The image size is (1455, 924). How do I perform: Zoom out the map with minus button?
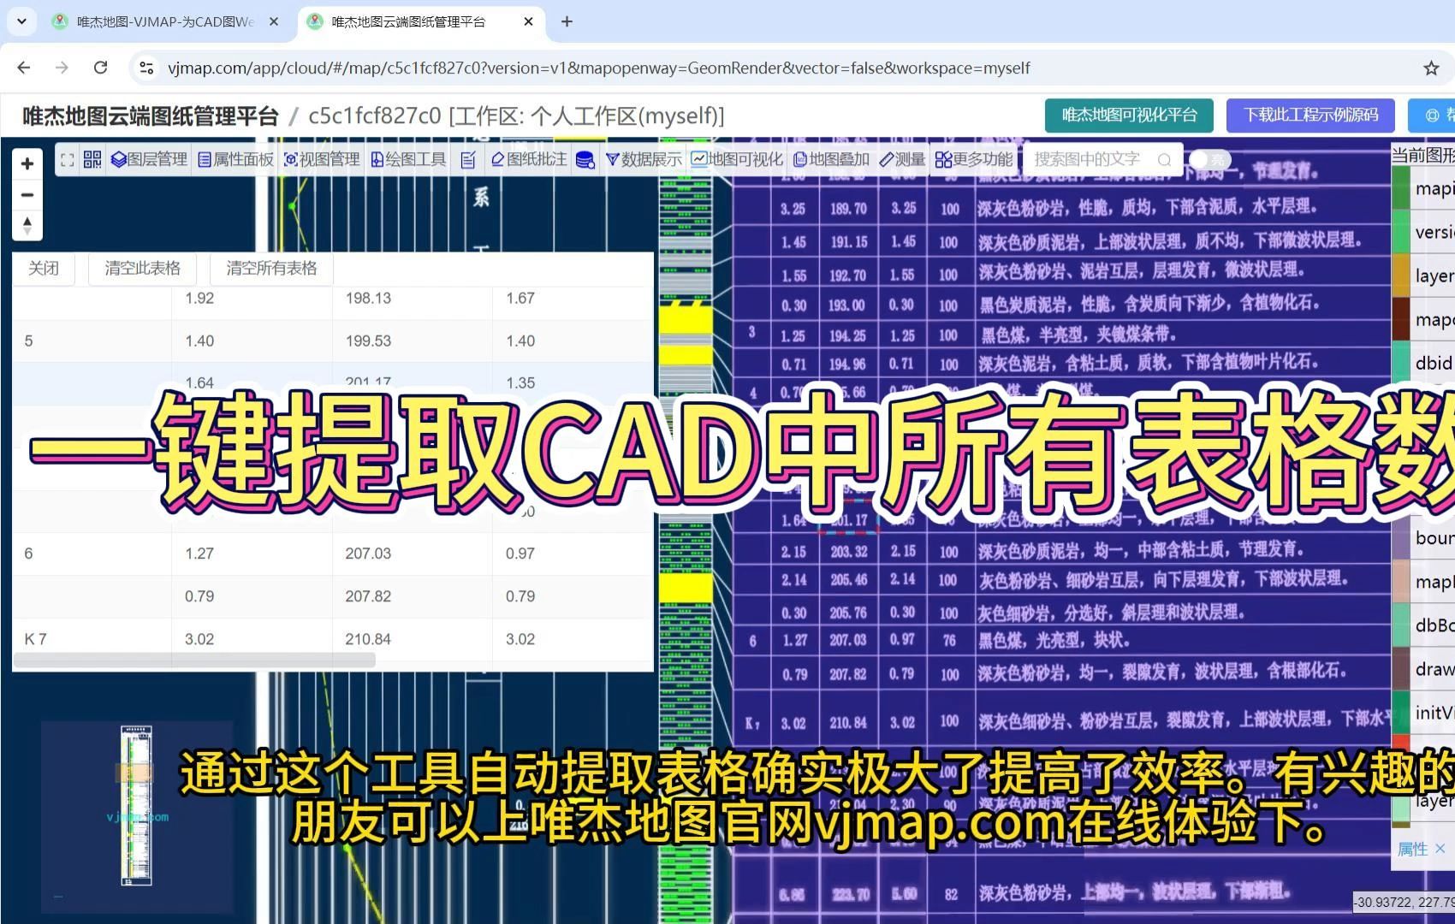point(27,195)
